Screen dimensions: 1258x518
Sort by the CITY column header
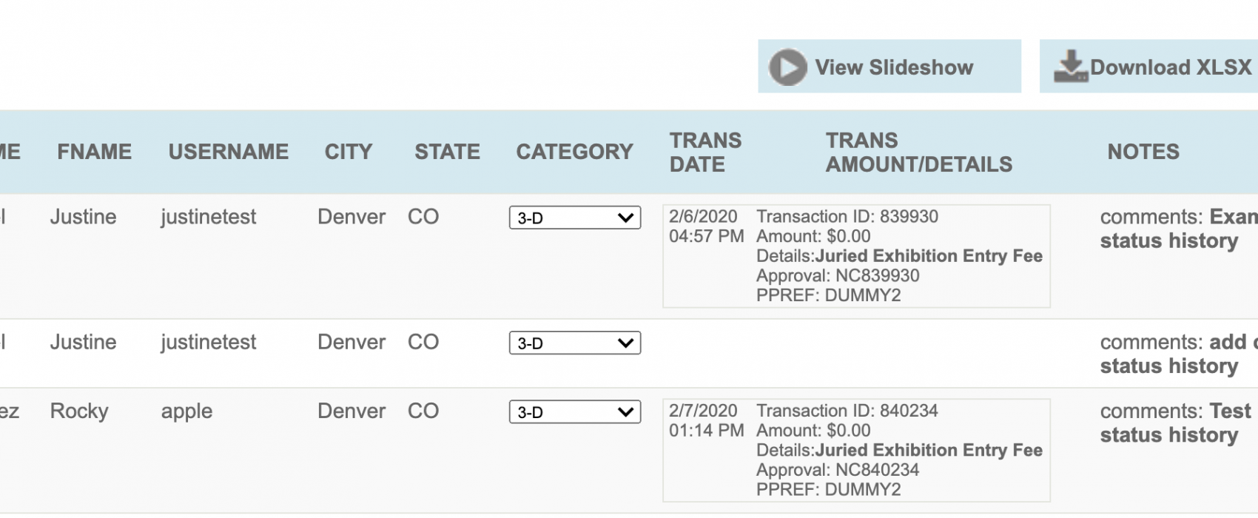tap(349, 152)
